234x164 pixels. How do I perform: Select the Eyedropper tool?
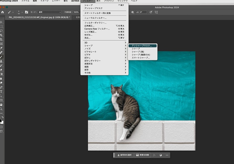click(1, 48)
